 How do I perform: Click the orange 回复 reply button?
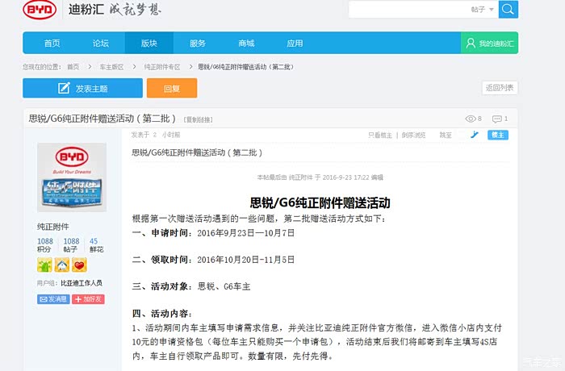171,88
